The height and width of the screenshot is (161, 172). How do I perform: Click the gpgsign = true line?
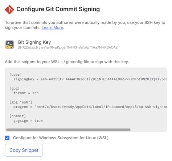click(x=28, y=121)
